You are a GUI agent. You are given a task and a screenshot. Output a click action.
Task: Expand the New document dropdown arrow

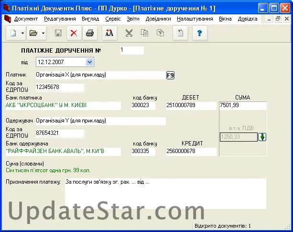pos(22,33)
